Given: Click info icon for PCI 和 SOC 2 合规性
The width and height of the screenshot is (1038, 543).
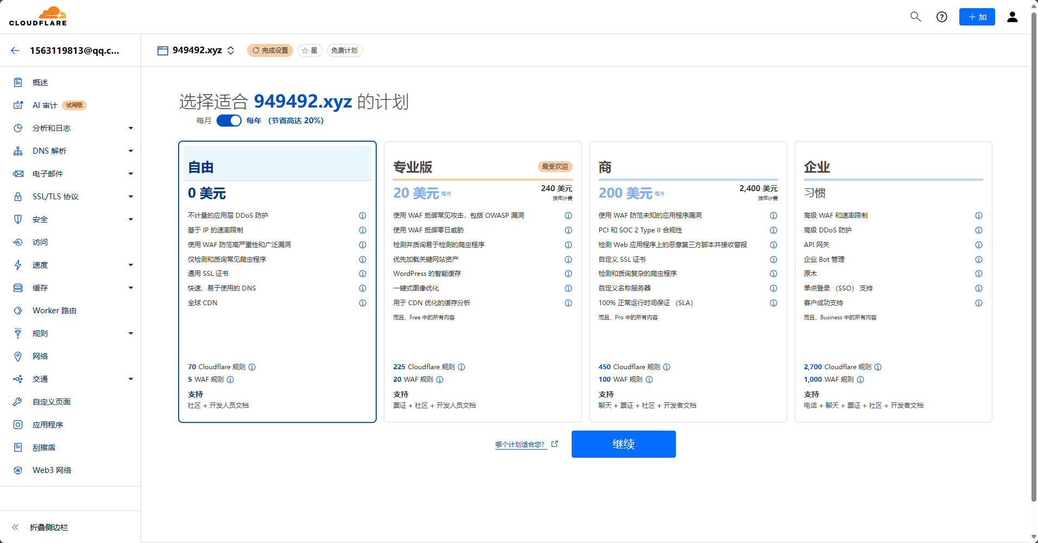Looking at the screenshot, I should 774,230.
